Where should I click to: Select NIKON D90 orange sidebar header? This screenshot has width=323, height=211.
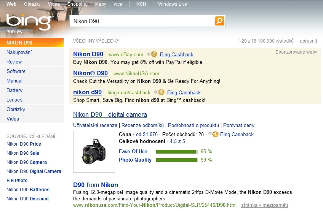[32, 43]
